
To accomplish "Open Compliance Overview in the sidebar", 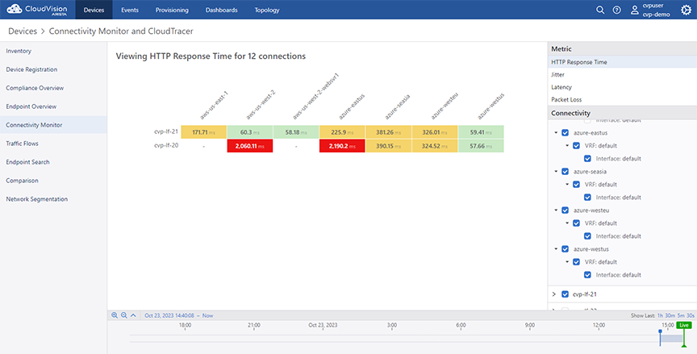I will (53, 88).
